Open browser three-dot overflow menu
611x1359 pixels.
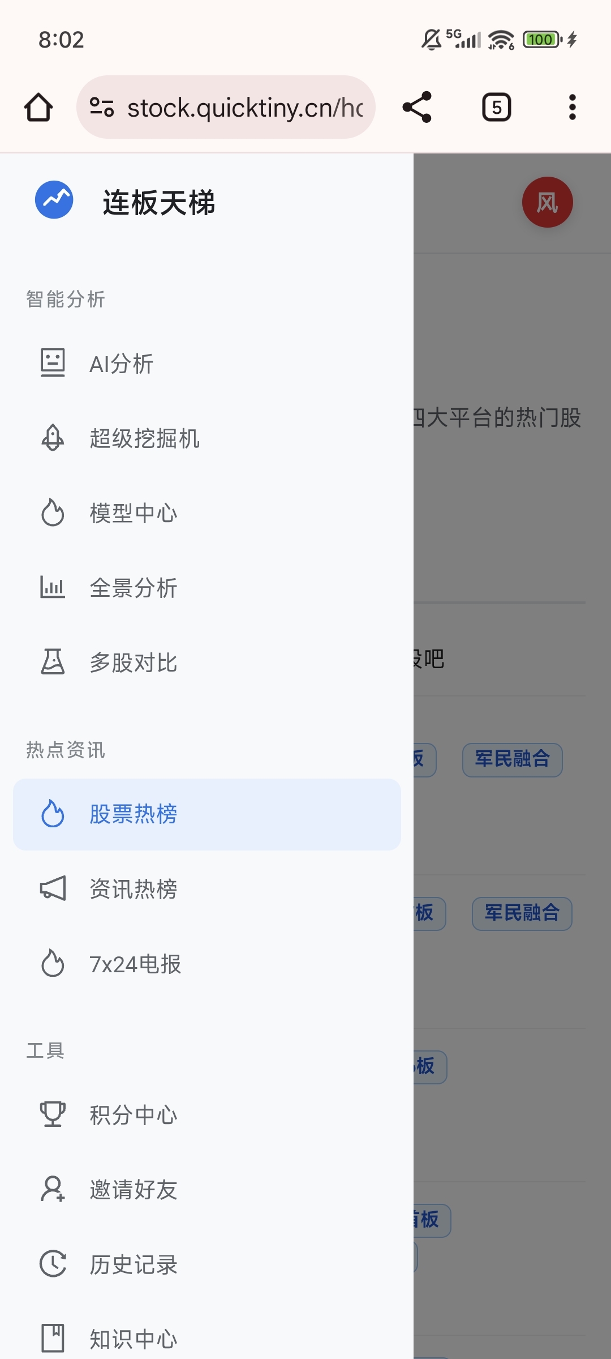(573, 107)
